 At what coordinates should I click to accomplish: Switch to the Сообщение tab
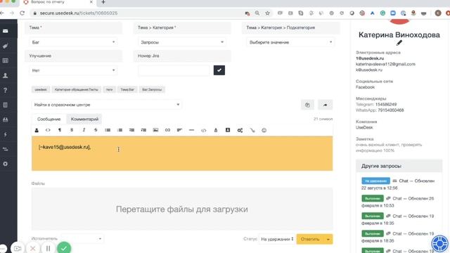(49, 119)
